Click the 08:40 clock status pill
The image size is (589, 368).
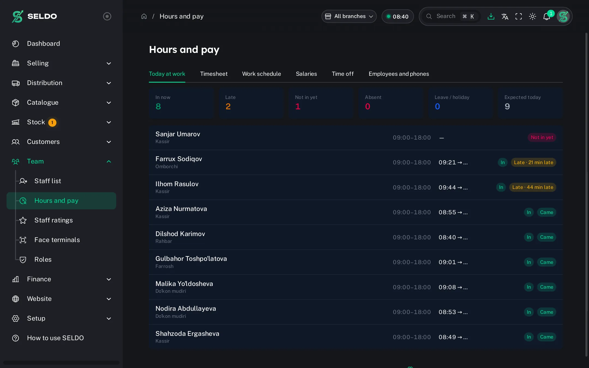(x=398, y=16)
